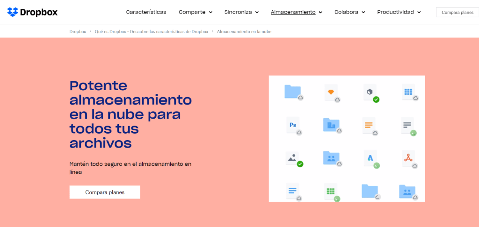The width and height of the screenshot is (479, 227).
Task: Click the orange Sketch diamond file icon
Action: point(331,92)
